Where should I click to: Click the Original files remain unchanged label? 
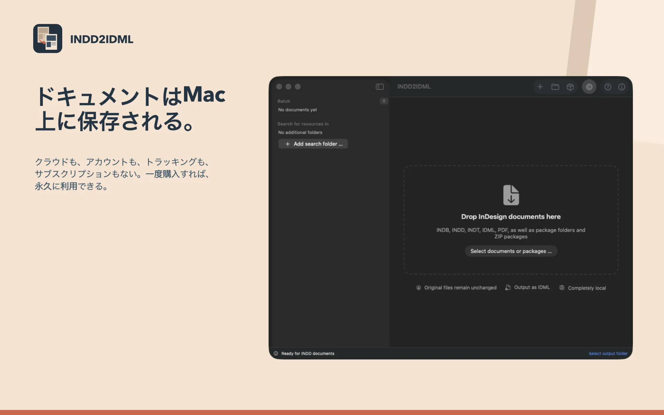[x=460, y=288]
